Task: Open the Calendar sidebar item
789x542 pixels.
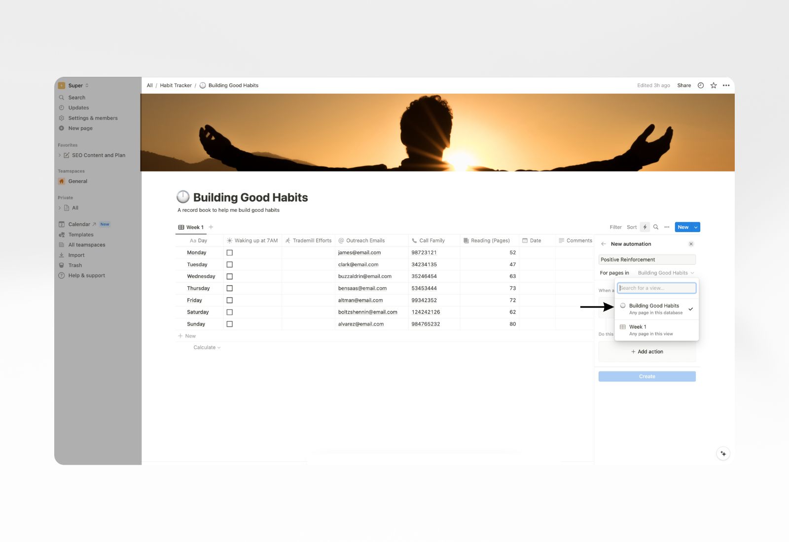Action: point(79,224)
